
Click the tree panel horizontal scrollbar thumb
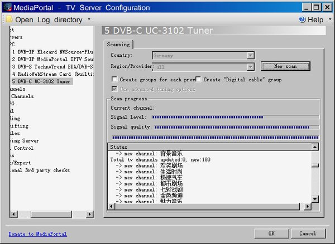[51, 214]
